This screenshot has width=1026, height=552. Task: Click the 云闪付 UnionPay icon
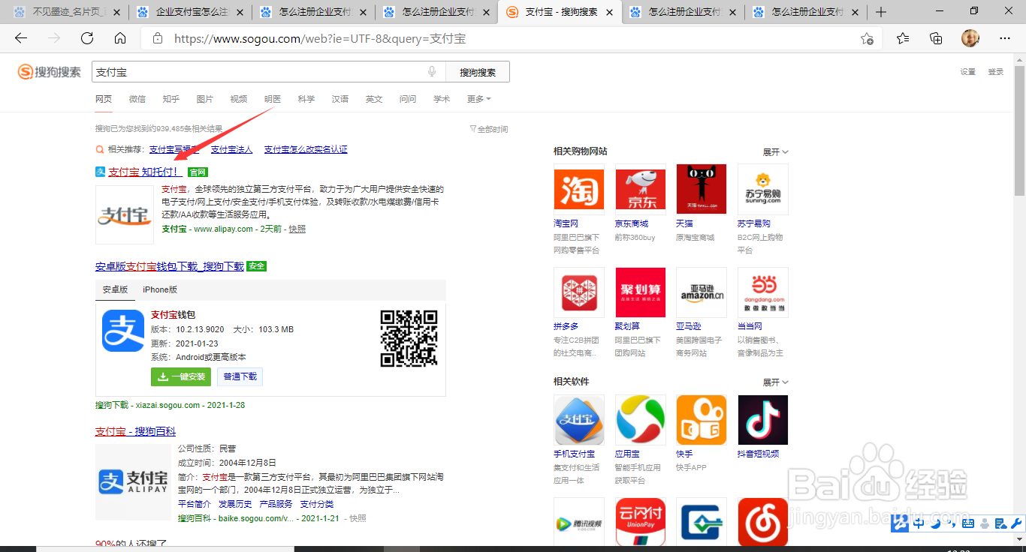pyautogui.click(x=640, y=522)
